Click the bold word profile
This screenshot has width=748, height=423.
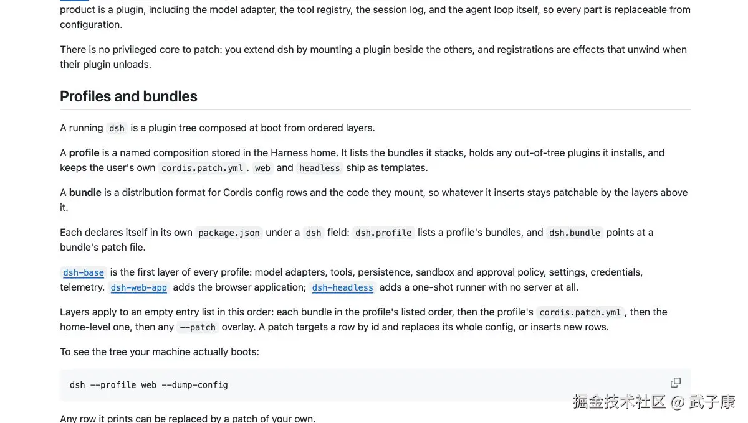tap(84, 153)
